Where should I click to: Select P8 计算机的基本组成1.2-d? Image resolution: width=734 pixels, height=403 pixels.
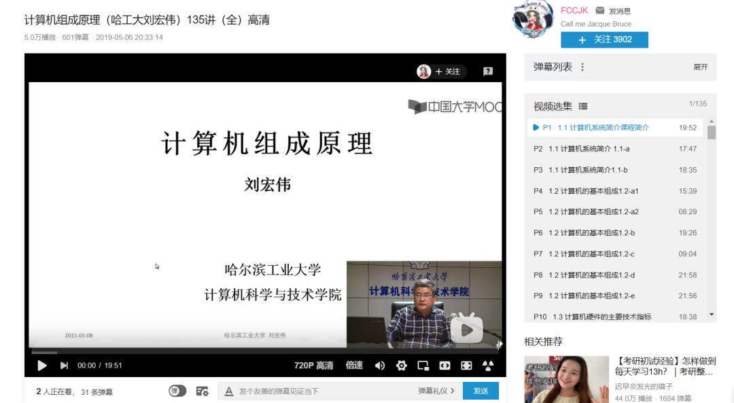[615, 275]
